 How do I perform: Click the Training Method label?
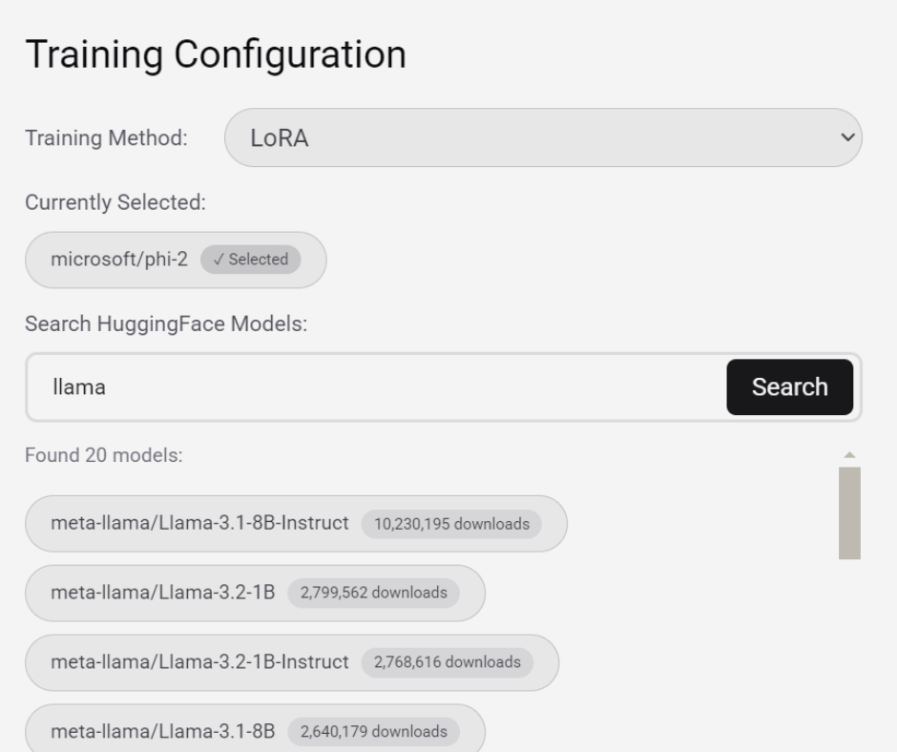(106, 138)
